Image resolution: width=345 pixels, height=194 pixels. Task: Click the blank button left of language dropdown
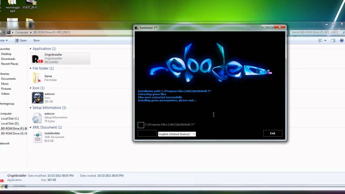147,133
